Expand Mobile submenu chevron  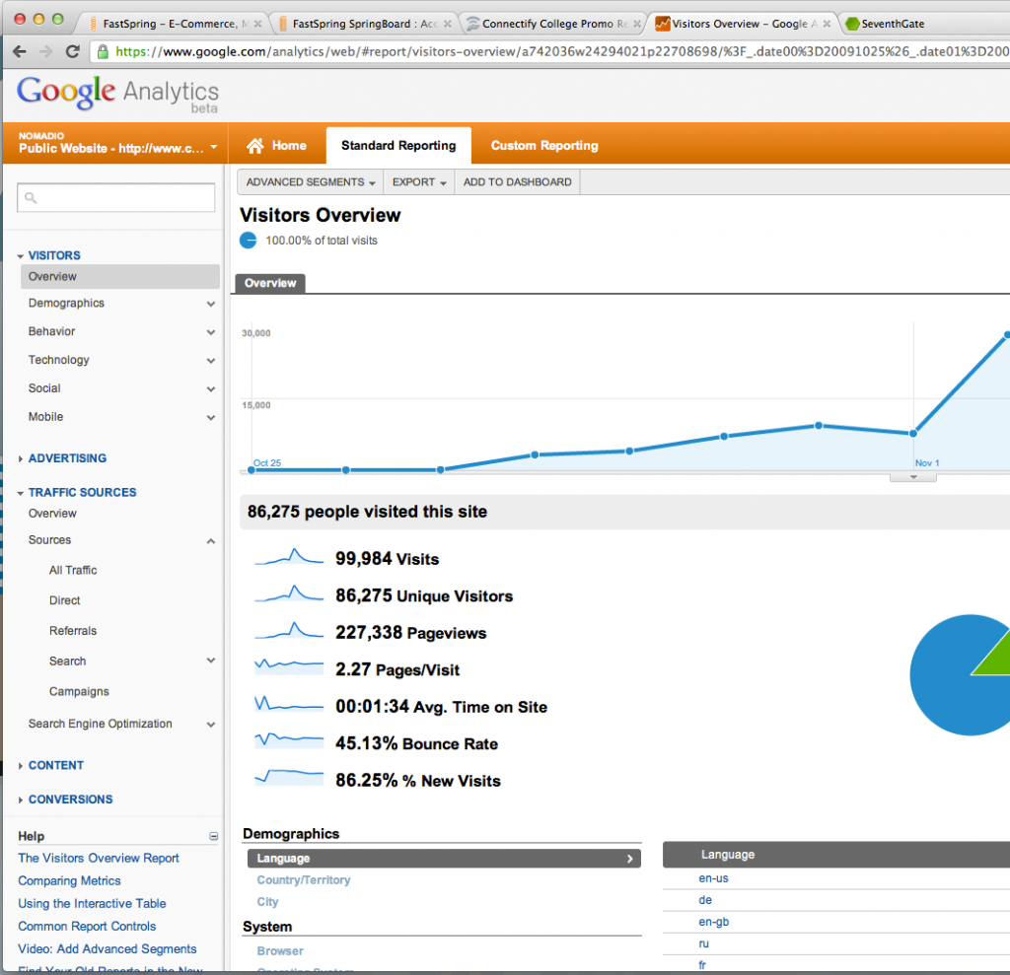[x=211, y=417]
